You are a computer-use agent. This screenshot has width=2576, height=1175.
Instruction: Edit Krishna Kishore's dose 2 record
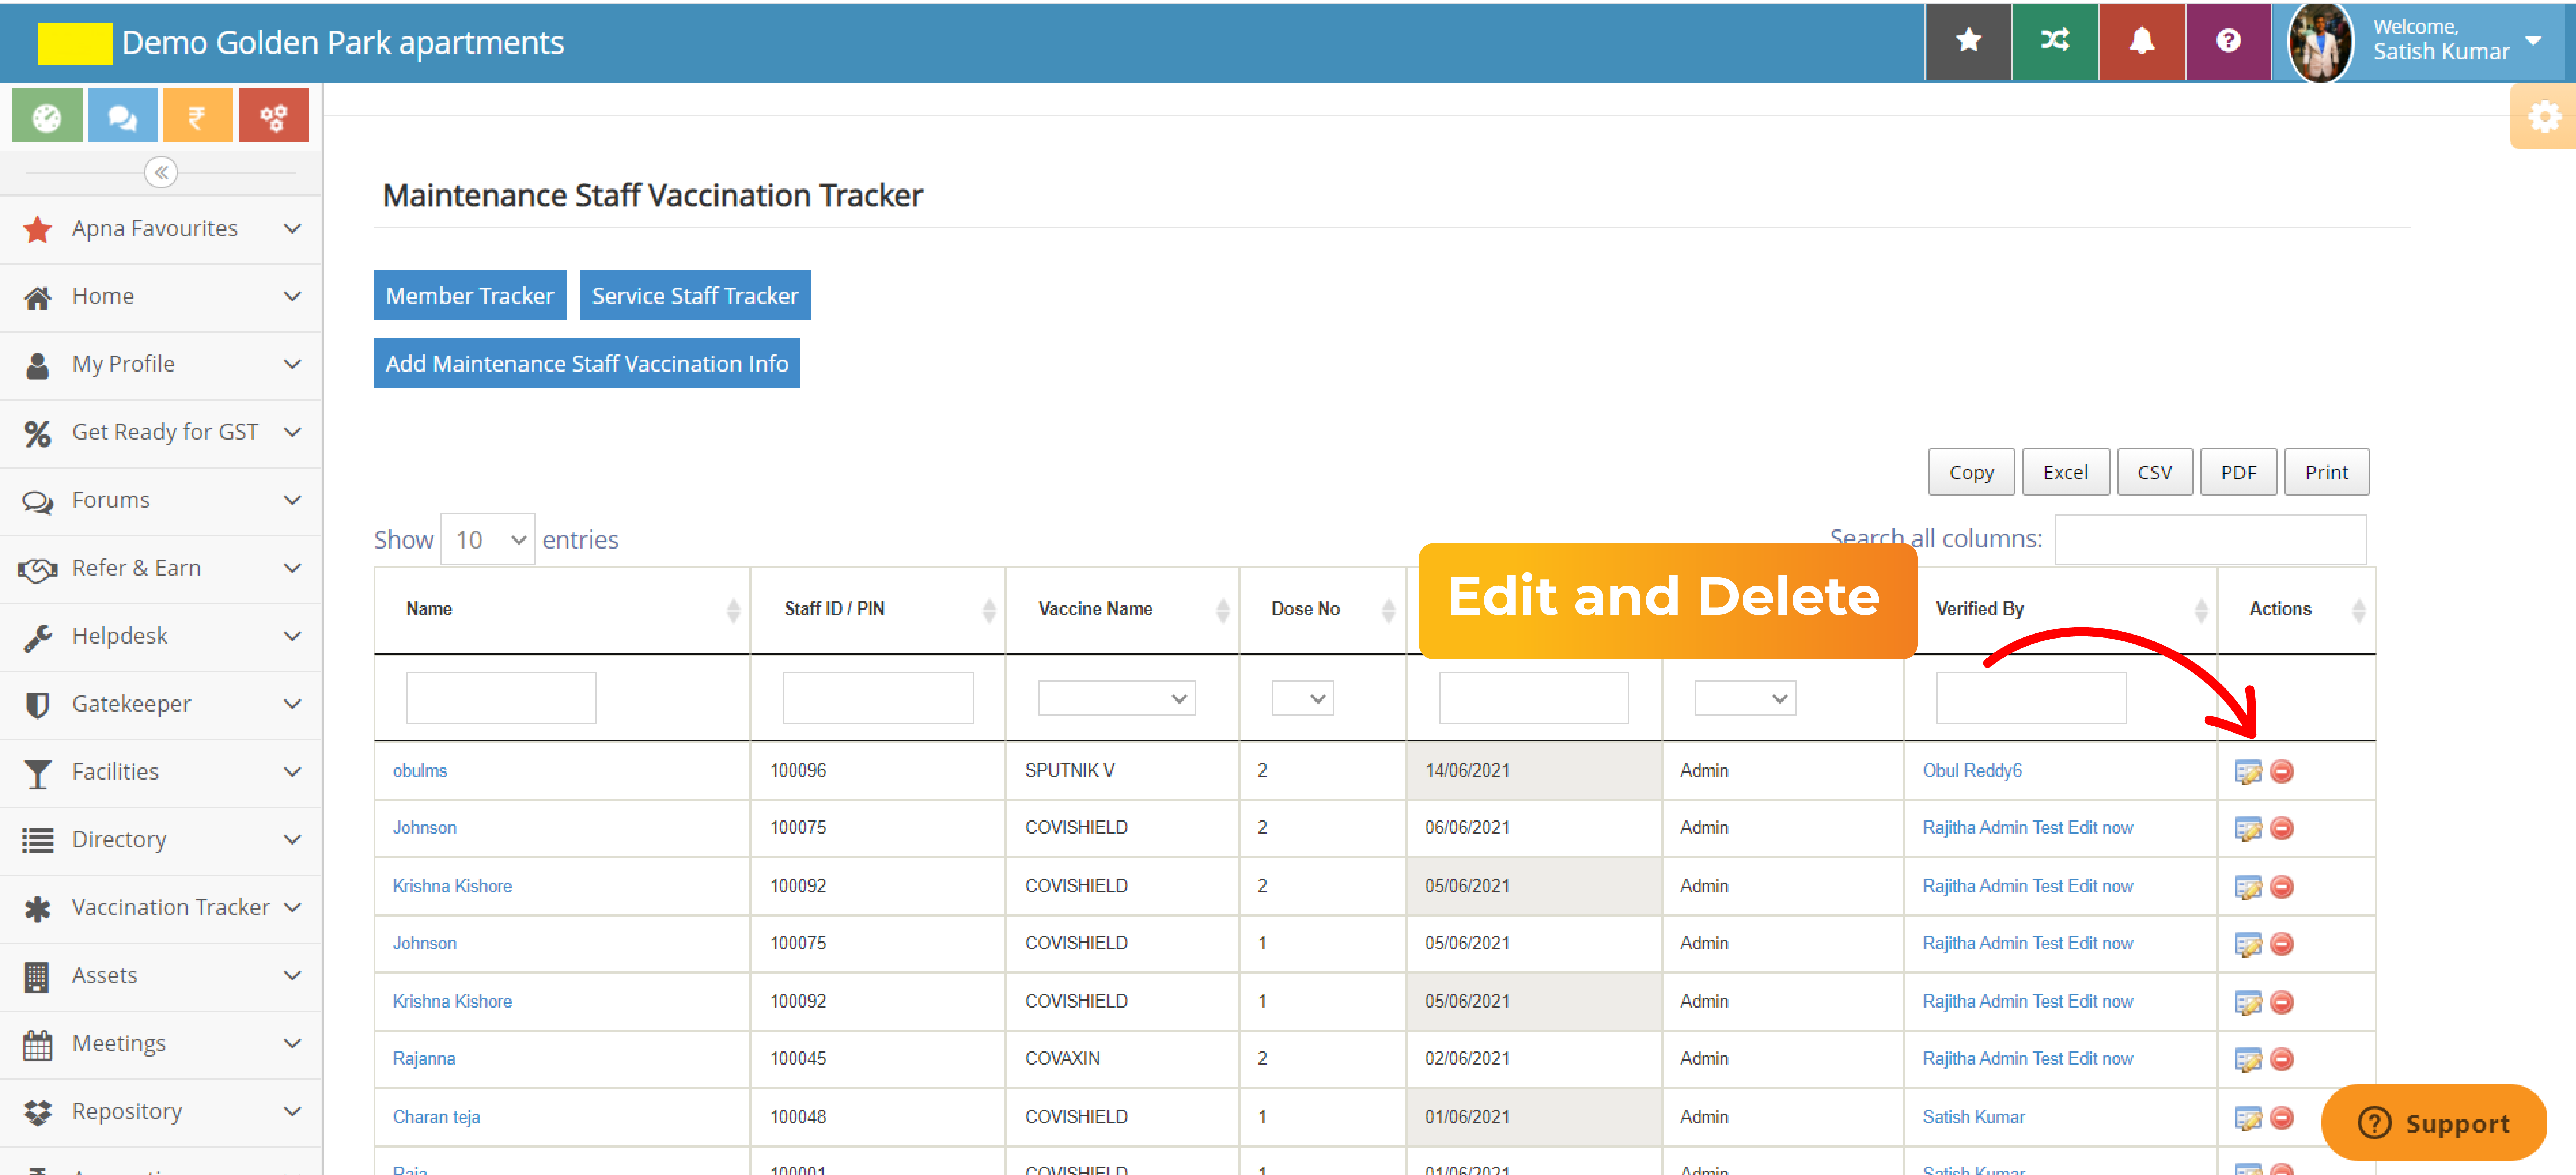pos(2248,887)
